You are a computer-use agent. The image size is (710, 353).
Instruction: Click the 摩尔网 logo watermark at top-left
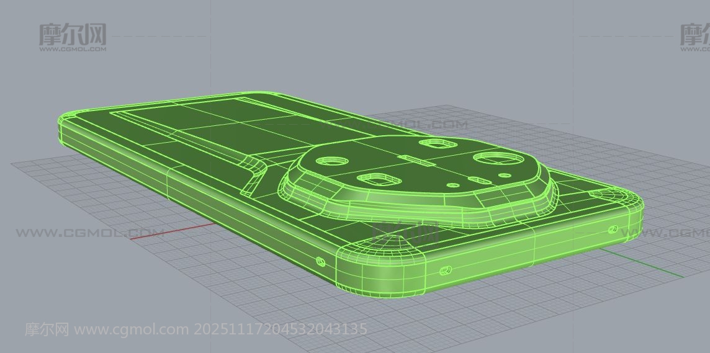pyautogui.click(x=73, y=36)
